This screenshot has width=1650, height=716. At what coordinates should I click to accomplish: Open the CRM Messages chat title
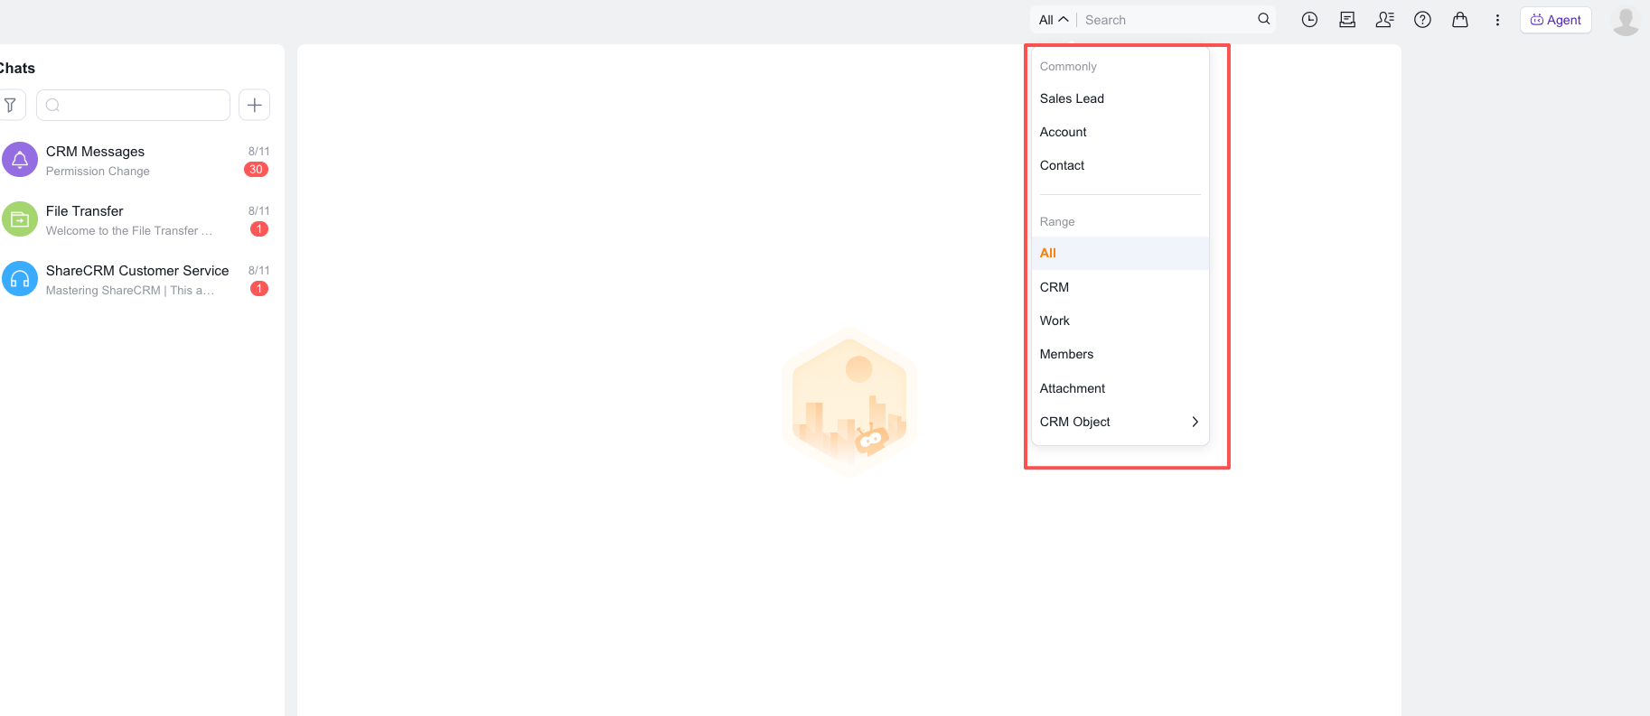tap(95, 152)
